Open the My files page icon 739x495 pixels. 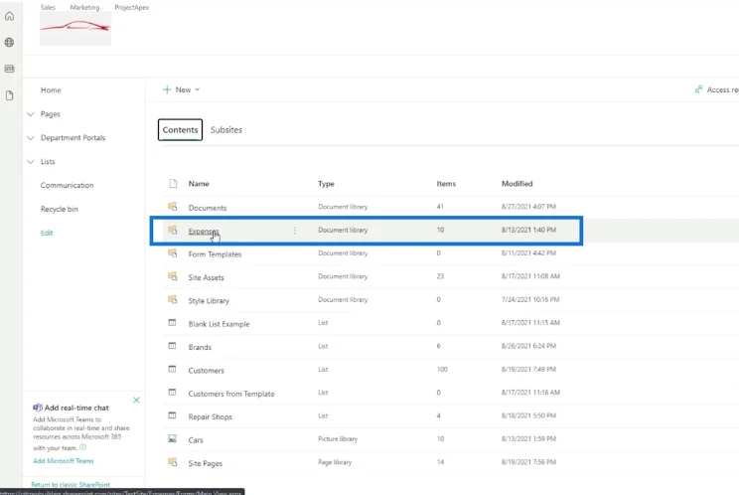click(9, 95)
